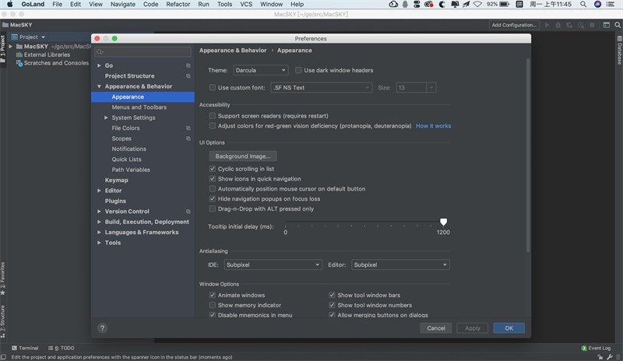Click the project-level icon next to Go
Image resolution: width=623 pixels, height=361 pixels.
coord(188,65)
